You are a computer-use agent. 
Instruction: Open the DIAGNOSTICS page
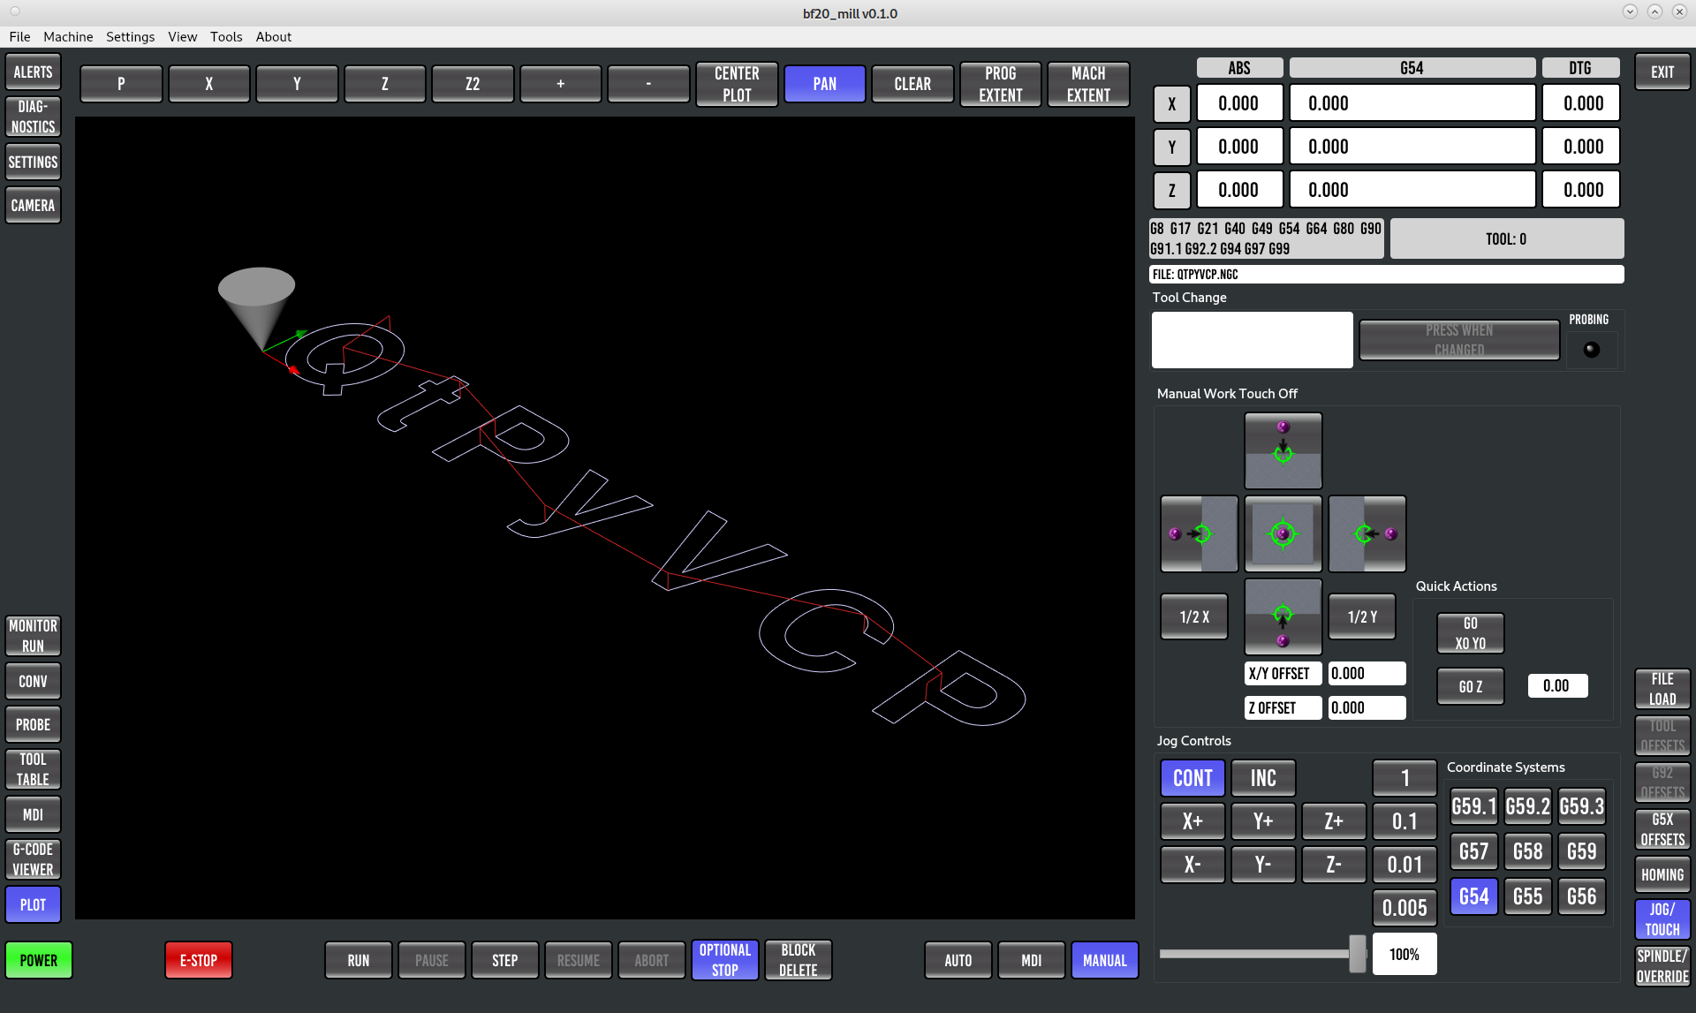pyautogui.click(x=33, y=117)
